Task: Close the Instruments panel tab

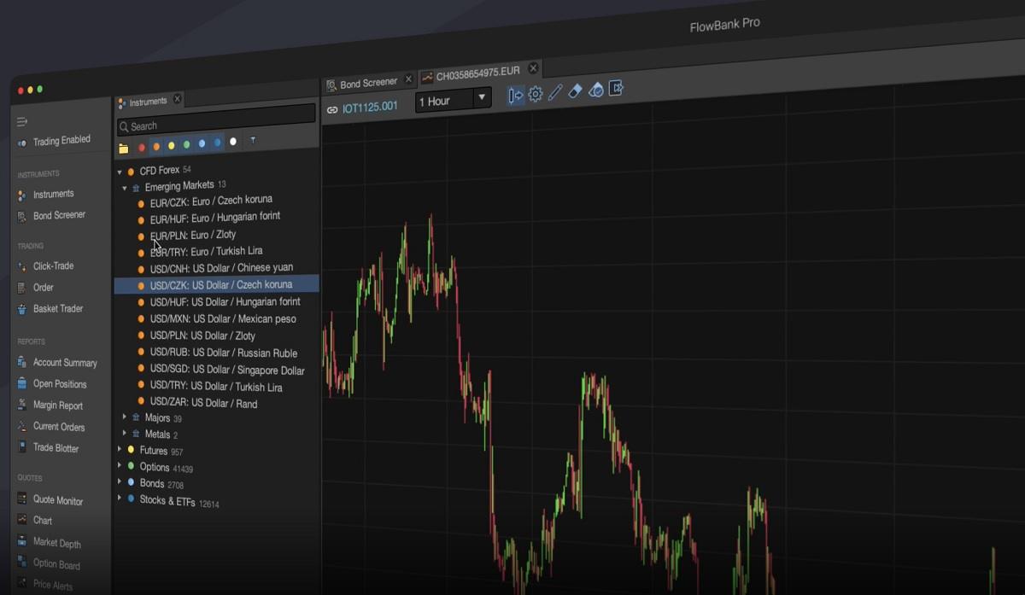Action: coord(178,99)
